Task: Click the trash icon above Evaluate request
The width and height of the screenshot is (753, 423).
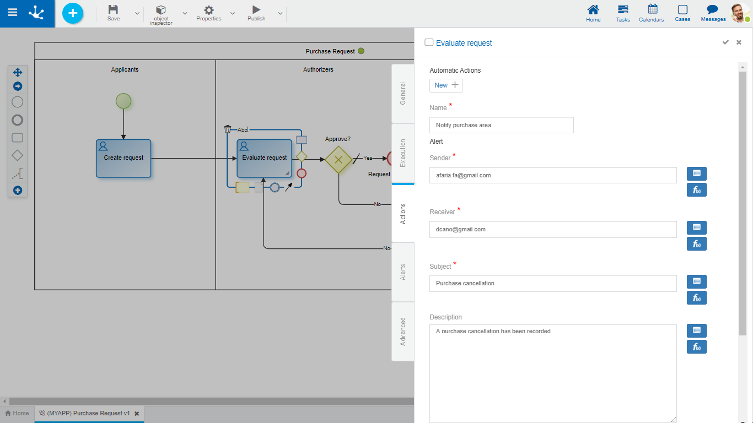Action: (228, 129)
